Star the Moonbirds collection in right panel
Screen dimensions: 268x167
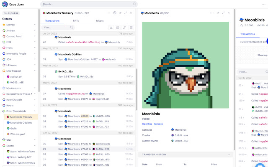coord(241,25)
